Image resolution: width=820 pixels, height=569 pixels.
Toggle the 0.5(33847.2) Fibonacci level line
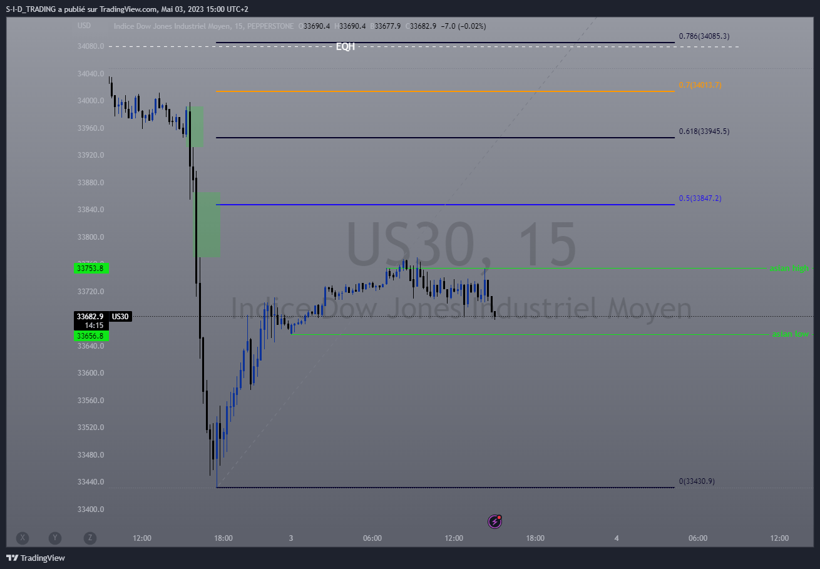700,198
